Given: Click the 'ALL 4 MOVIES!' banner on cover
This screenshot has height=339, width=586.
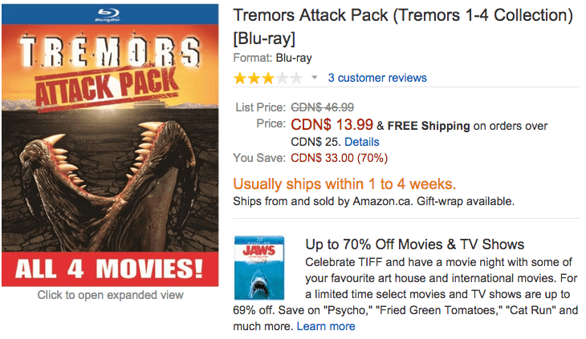Looking at the screenshot, I should point(110,269).
